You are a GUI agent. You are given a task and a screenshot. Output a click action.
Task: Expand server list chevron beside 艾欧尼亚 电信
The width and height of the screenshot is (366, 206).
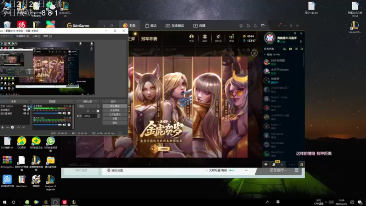point(246,170)
